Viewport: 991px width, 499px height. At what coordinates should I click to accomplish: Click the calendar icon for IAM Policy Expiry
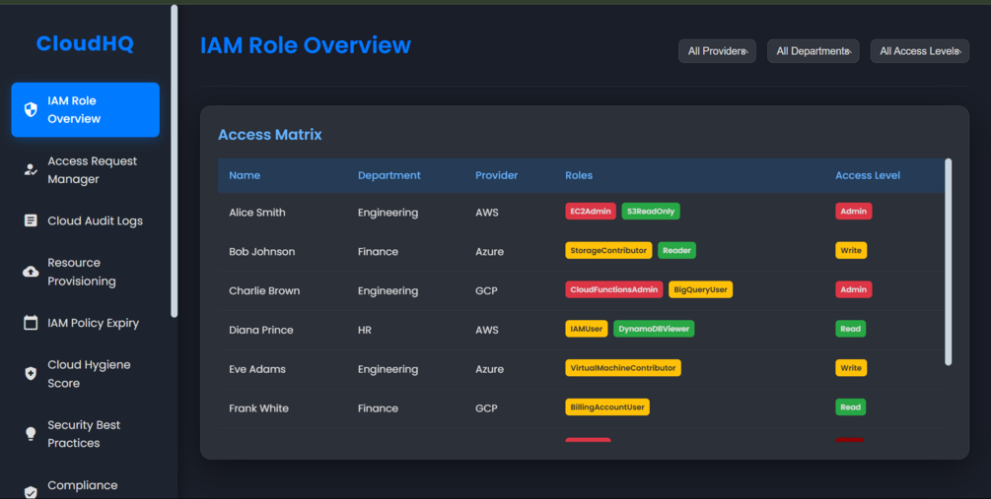pyautogui.click(x=31, y=323)
